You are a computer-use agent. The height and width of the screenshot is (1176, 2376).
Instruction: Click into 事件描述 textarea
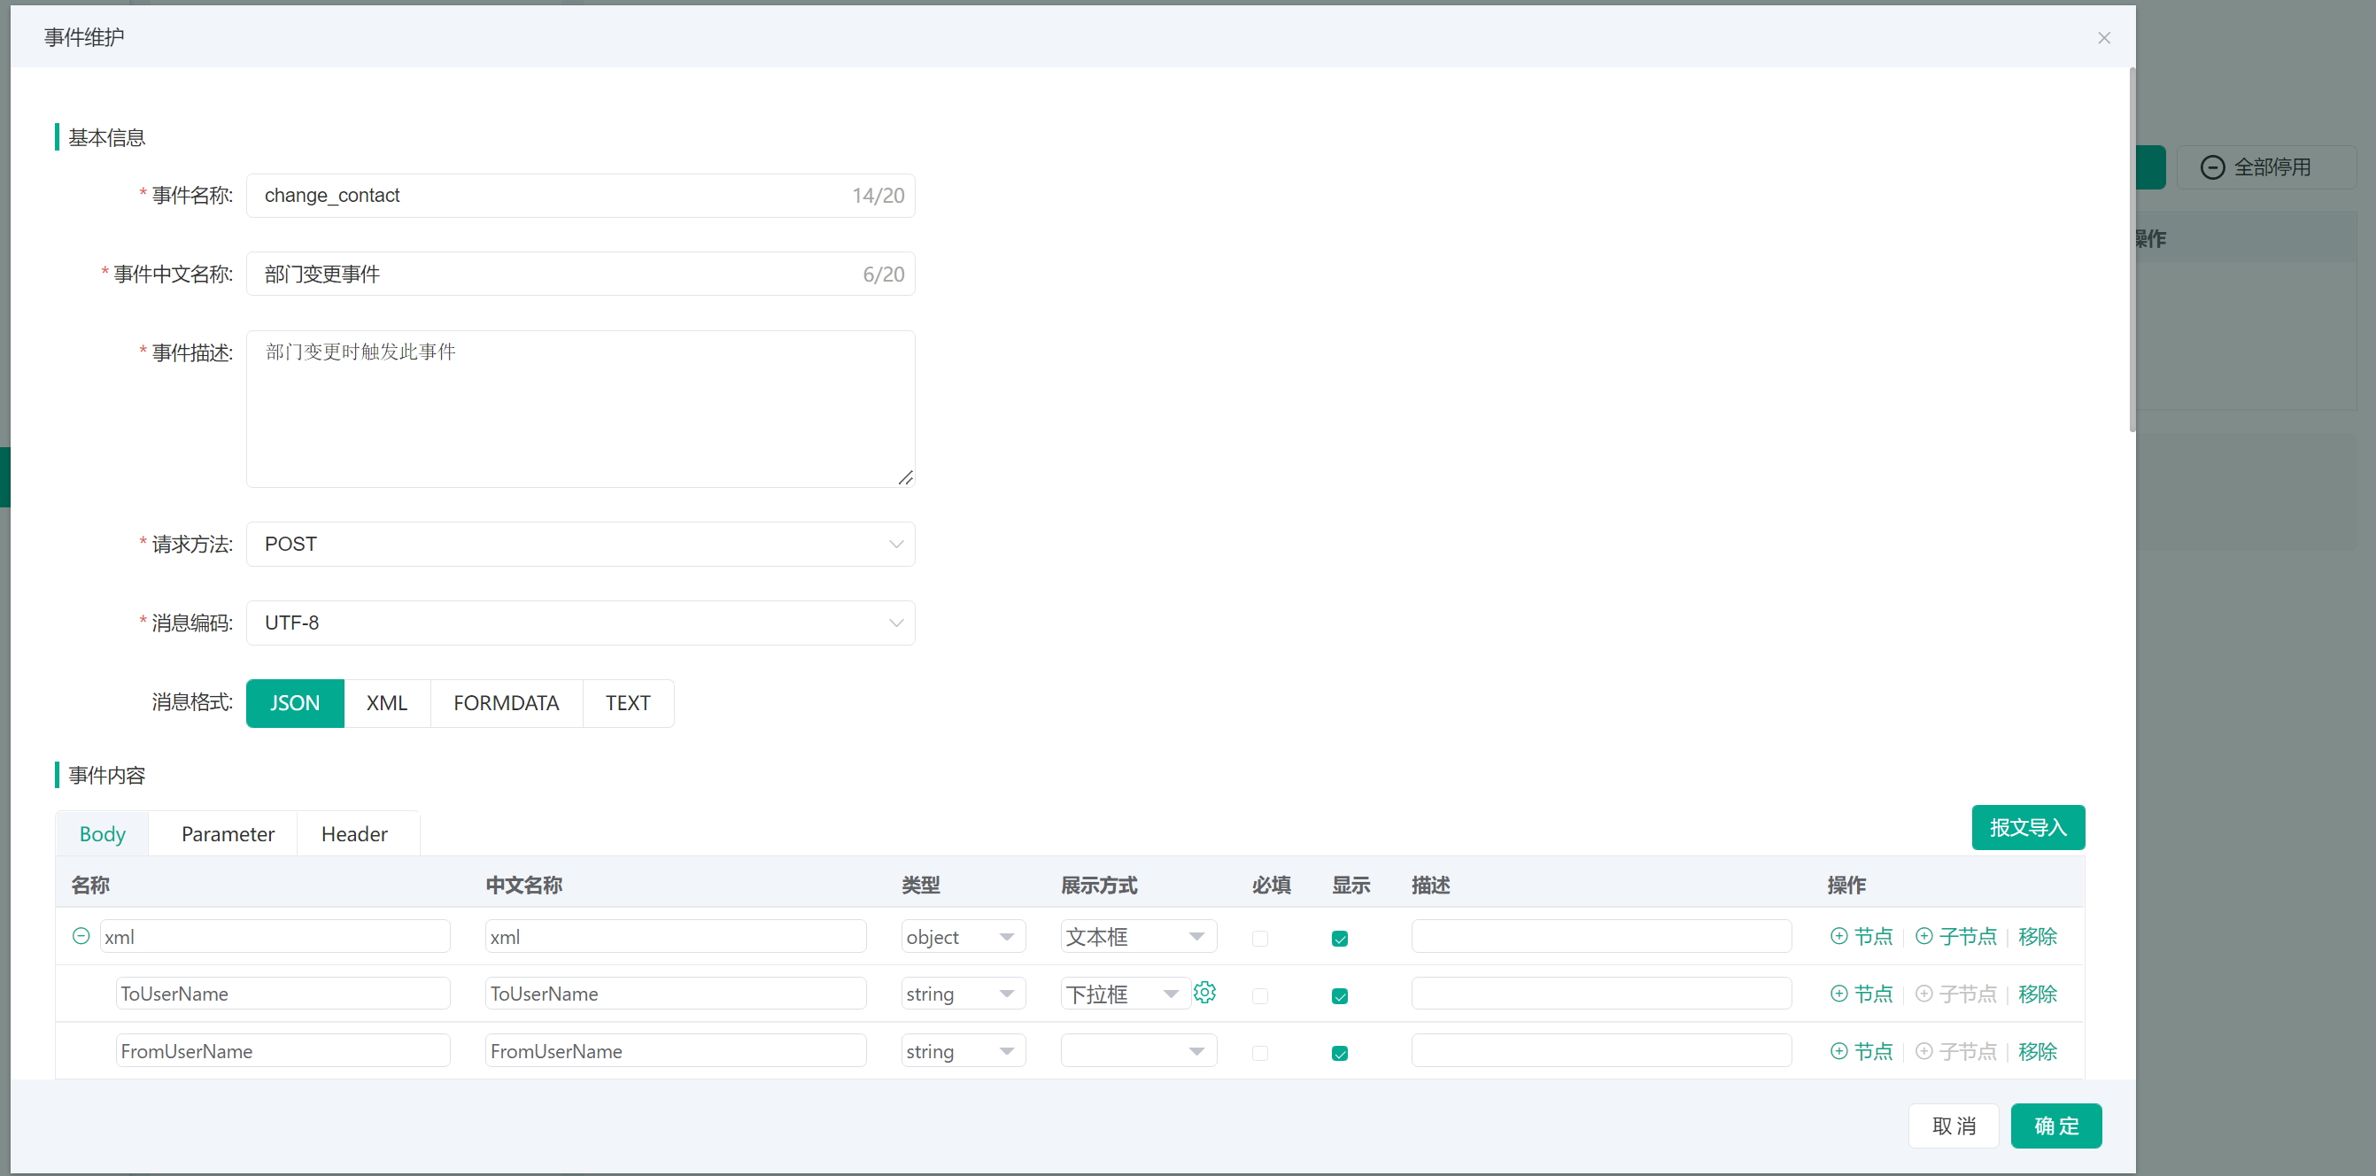[580, 408]
